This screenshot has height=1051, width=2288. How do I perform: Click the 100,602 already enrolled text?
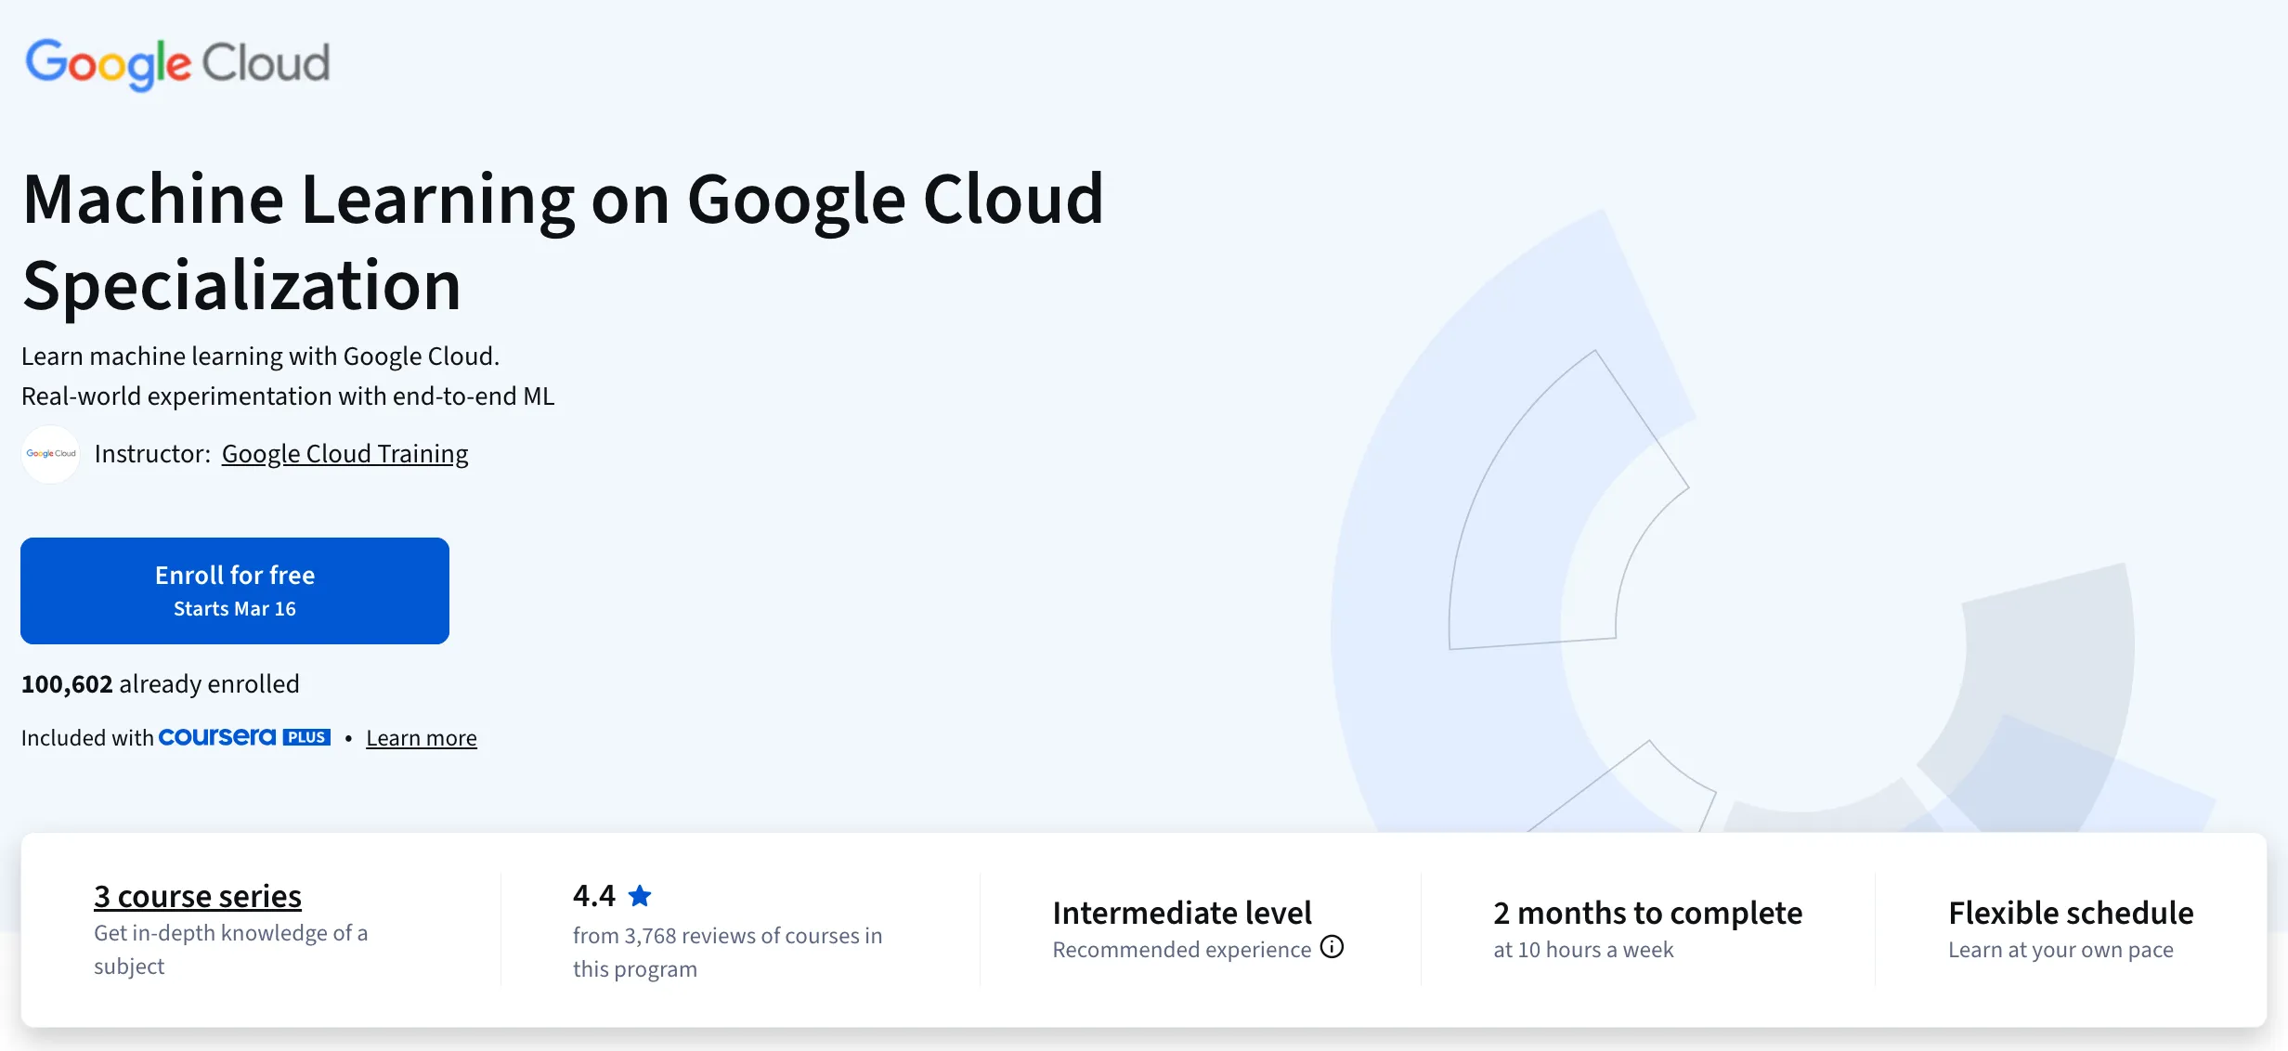click(x=160, y=683)
